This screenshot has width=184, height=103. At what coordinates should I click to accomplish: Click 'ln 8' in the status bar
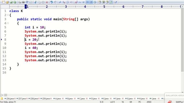coord(101,102)
